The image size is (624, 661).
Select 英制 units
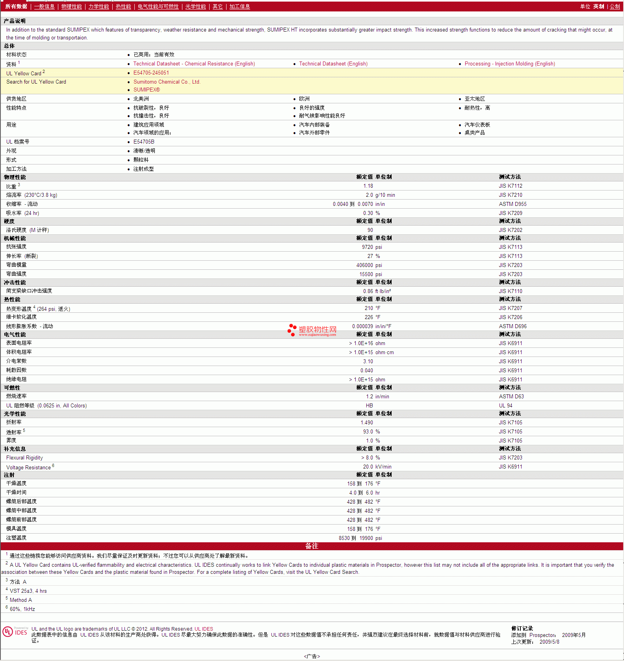pos(599,7)
